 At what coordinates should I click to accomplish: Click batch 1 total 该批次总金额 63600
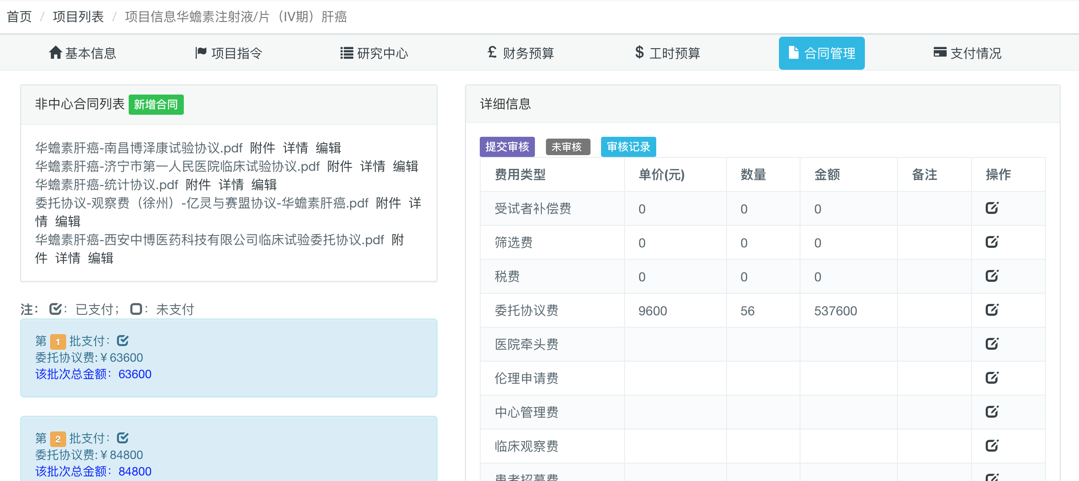[x=93, y=374]
